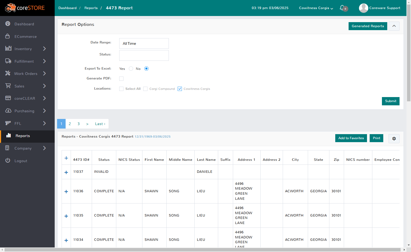Click the Submit button
This screenshot has height=252, width=411.
[391, 101]
